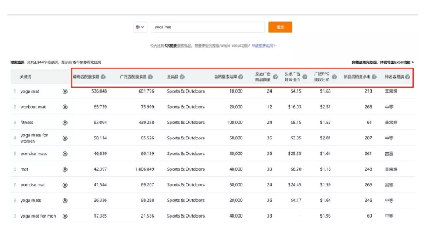Viewport: 428px width, 232px height.
Task: Click Sports & Outdoors in fitness row
Action: (x=186, y=123)
